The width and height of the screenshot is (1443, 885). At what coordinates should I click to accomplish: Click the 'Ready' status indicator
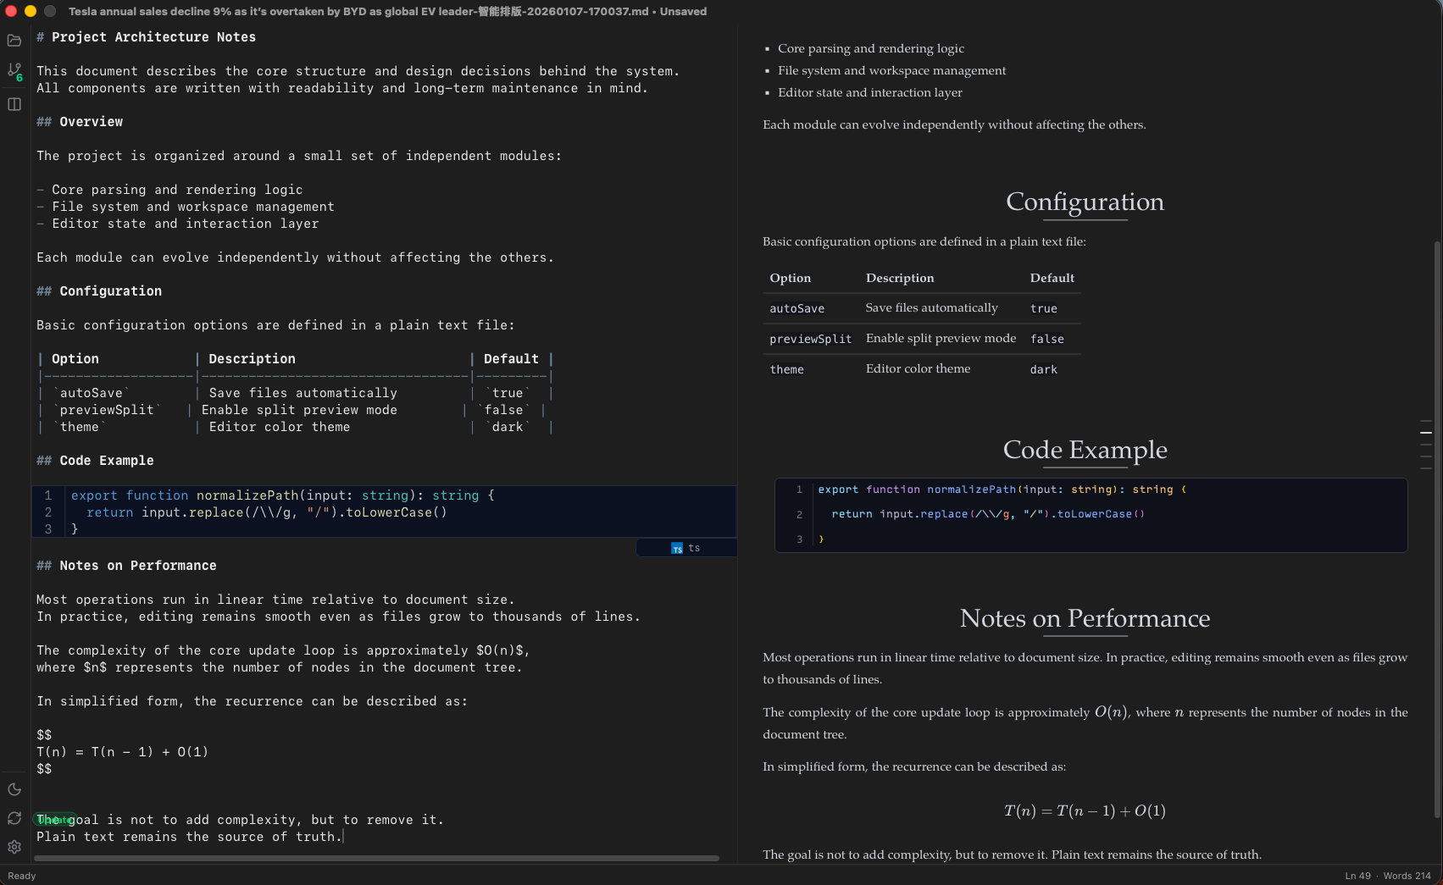click(21, 876)
